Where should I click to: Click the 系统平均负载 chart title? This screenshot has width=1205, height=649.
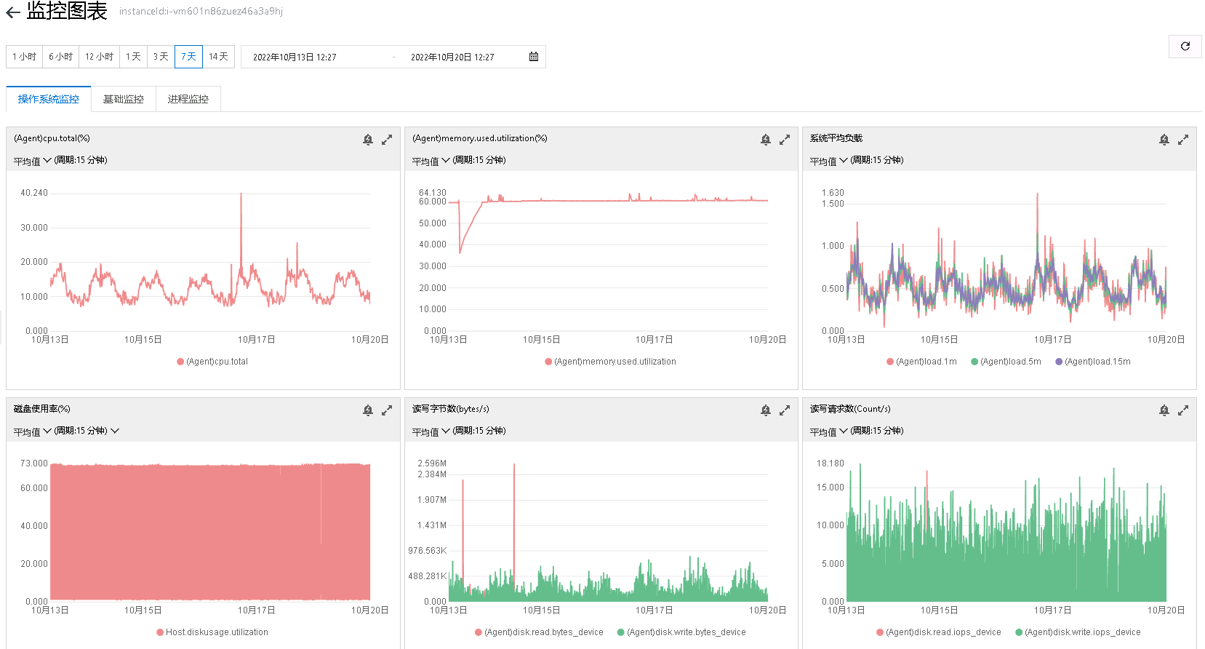(836, 138)
